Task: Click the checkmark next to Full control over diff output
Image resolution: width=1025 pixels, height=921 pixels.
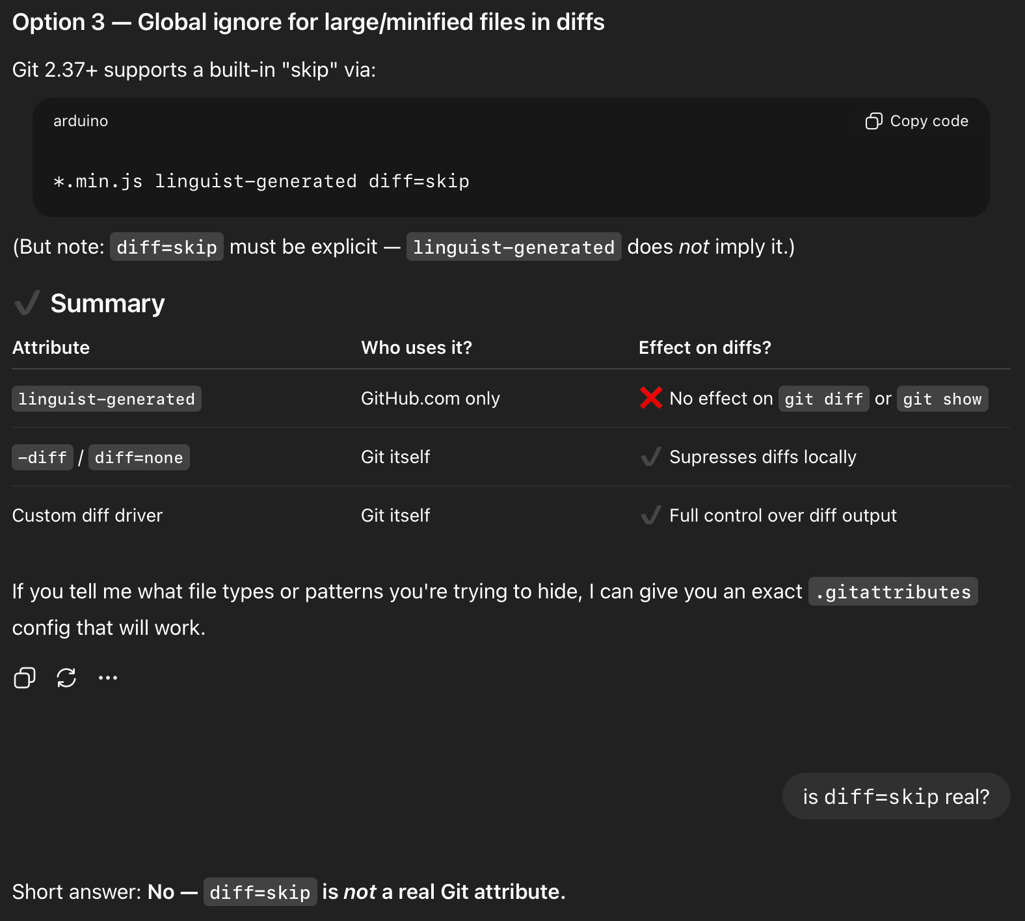Action: pyautogui.click(x=650, y=516)
